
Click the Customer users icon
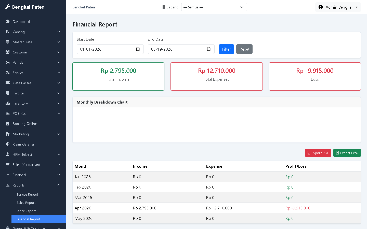pos(8,52)
